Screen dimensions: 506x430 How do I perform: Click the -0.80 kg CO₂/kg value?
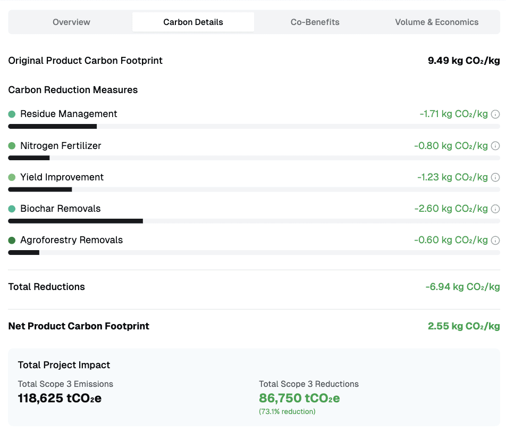point(451,146)
